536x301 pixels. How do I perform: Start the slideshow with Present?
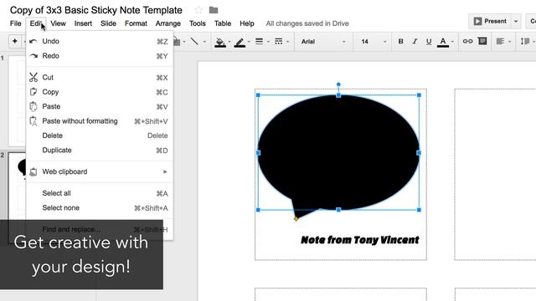[490, 21]
